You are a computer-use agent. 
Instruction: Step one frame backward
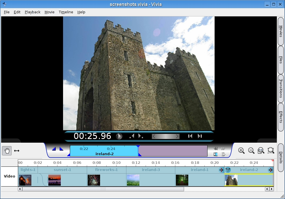click(132, 136)
